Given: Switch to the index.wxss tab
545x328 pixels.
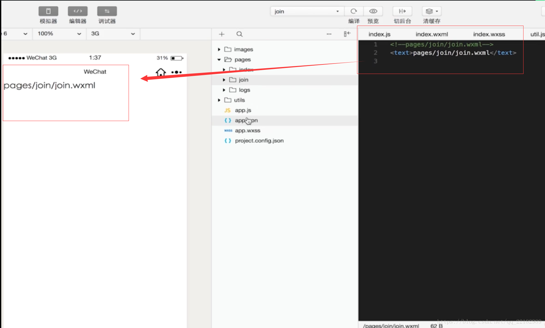Looking at the screenshot, I should (x=489, y=34).
